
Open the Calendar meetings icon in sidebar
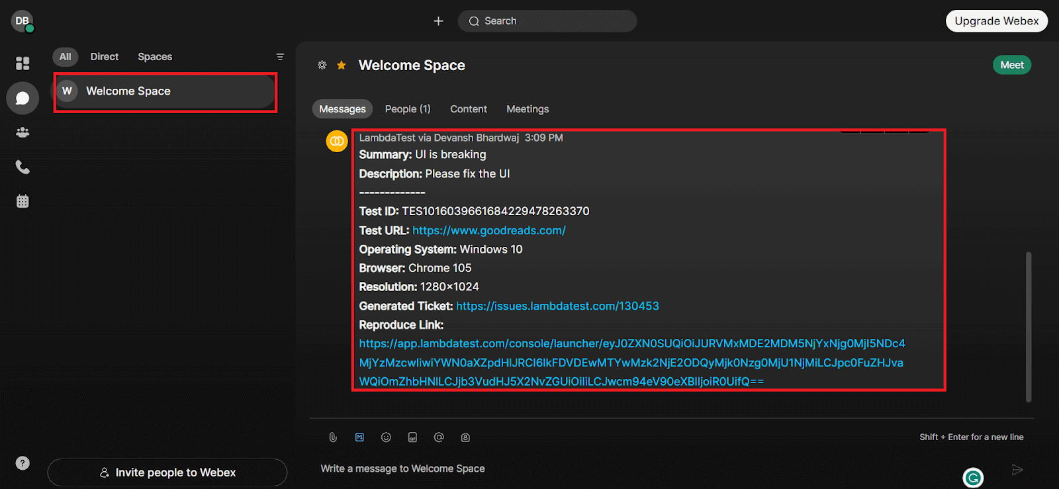pos(23,201)
